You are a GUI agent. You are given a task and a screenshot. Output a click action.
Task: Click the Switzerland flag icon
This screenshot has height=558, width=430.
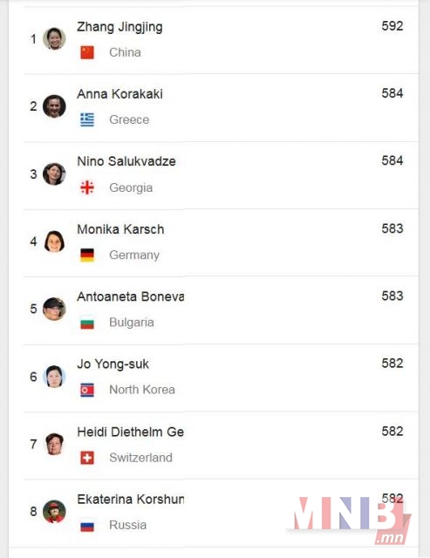click(87, 458)
